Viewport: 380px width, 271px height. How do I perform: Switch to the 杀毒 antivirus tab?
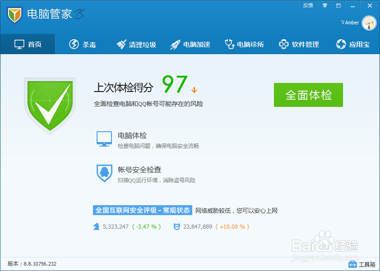pyautogui.click(x=83, y=44)
